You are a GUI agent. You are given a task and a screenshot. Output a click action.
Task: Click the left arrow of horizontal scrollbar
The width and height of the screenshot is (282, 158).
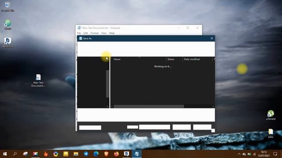tap(112, 106)
